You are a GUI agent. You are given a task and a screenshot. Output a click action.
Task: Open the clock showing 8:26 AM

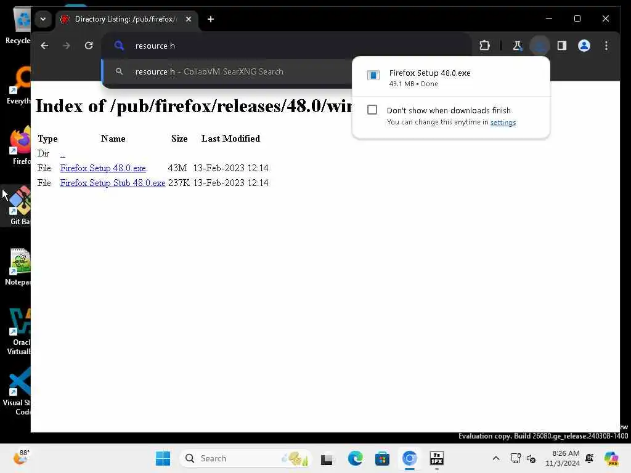pos(562,458)
